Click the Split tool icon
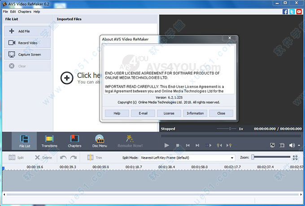 click(12, 158)
